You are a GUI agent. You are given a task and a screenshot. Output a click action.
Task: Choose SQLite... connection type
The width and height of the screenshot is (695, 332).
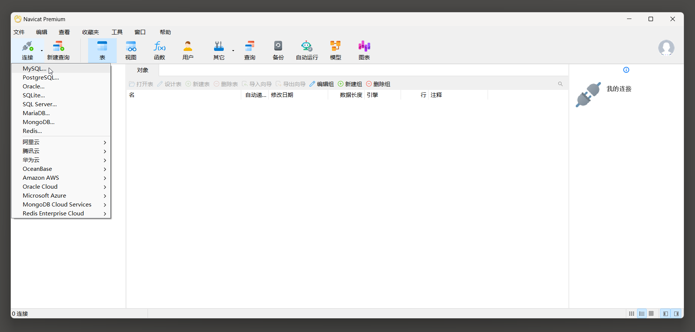click(x=61, y=95)
